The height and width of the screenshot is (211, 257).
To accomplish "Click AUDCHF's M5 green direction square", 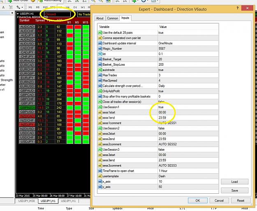I will coord(78,31).
